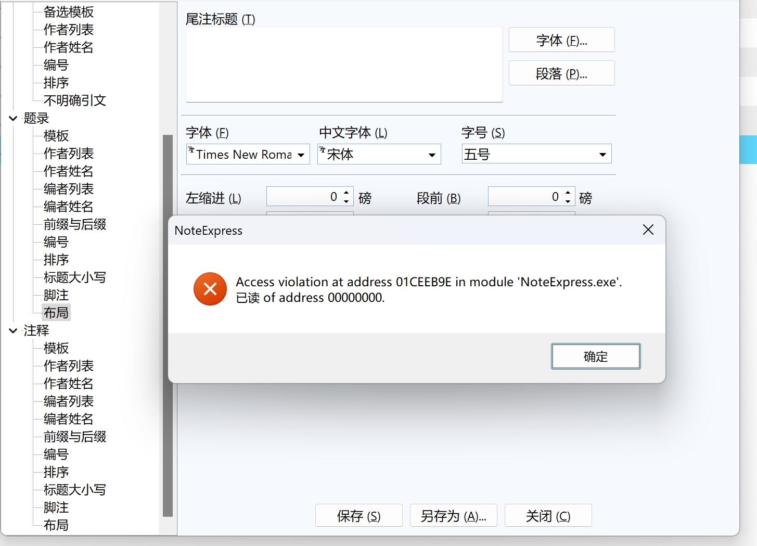757x546 pixels.
Task: Click inside the 尾注标题 text area
Action: tap(344, 65)
